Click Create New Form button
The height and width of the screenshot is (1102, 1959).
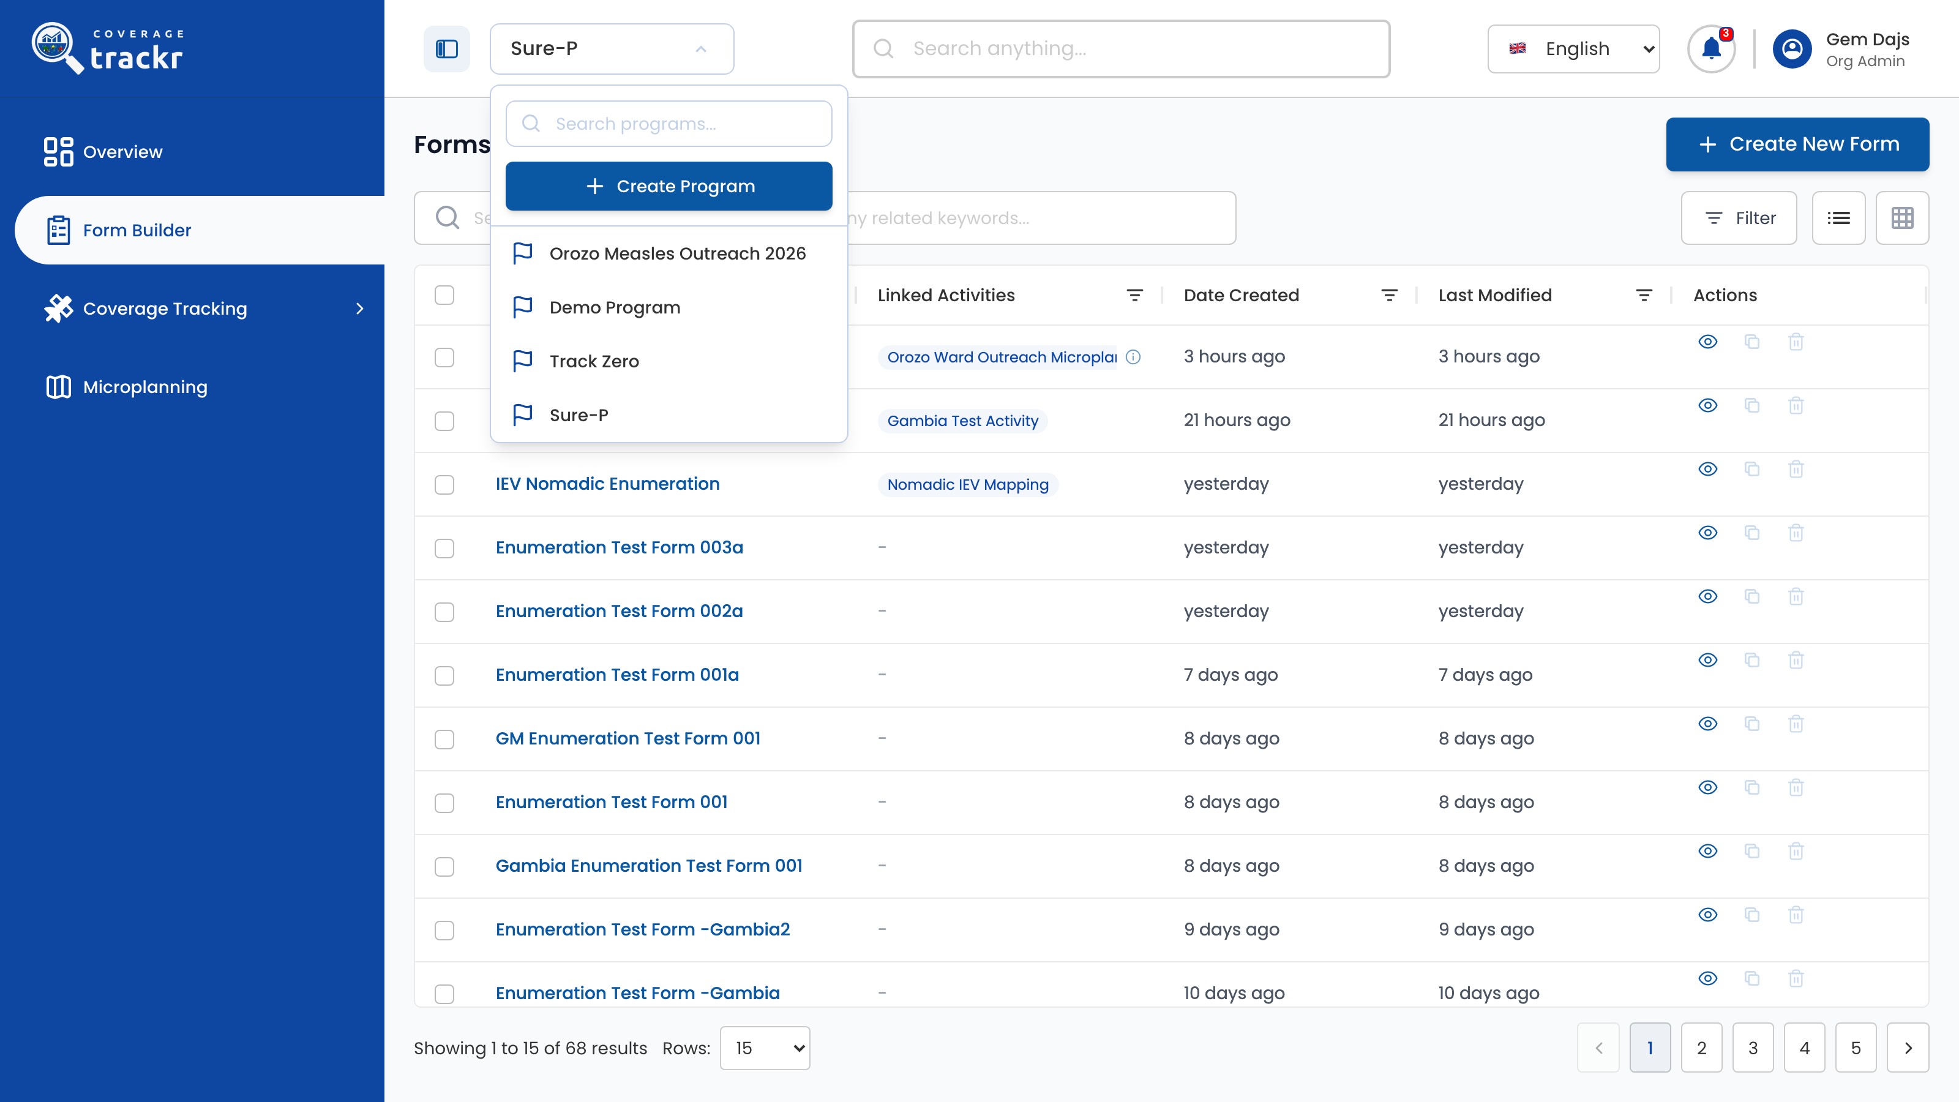pyautogui.click(x=1797, y=144)
